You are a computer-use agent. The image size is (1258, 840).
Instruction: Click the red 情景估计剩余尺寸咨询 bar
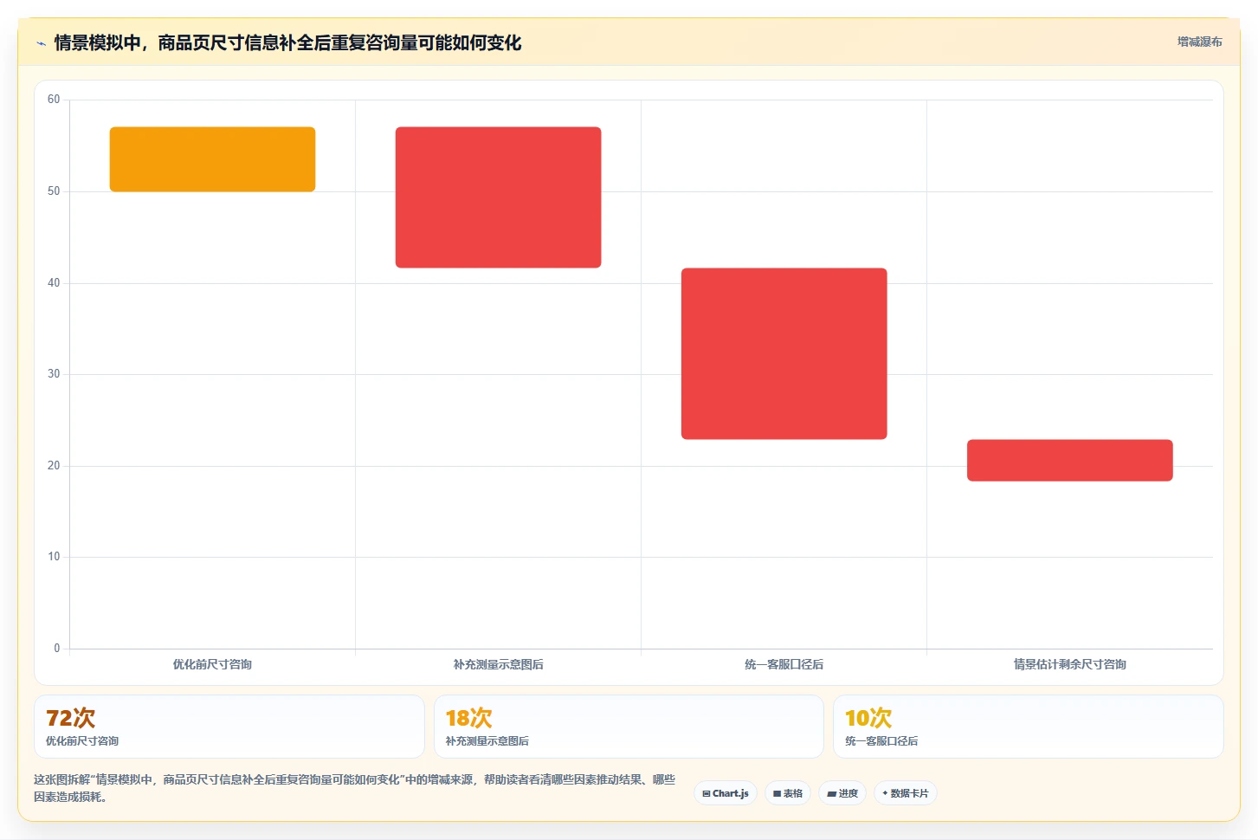tap(1069, 460)
